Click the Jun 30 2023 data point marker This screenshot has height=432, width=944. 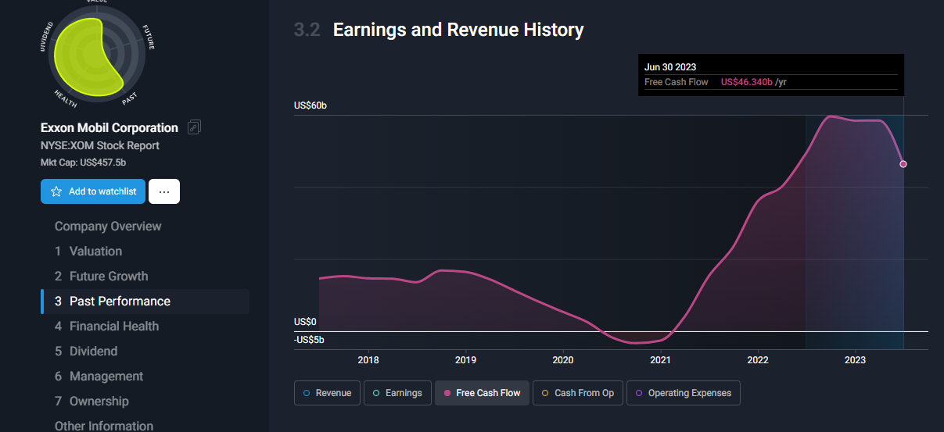click(903, 164)
